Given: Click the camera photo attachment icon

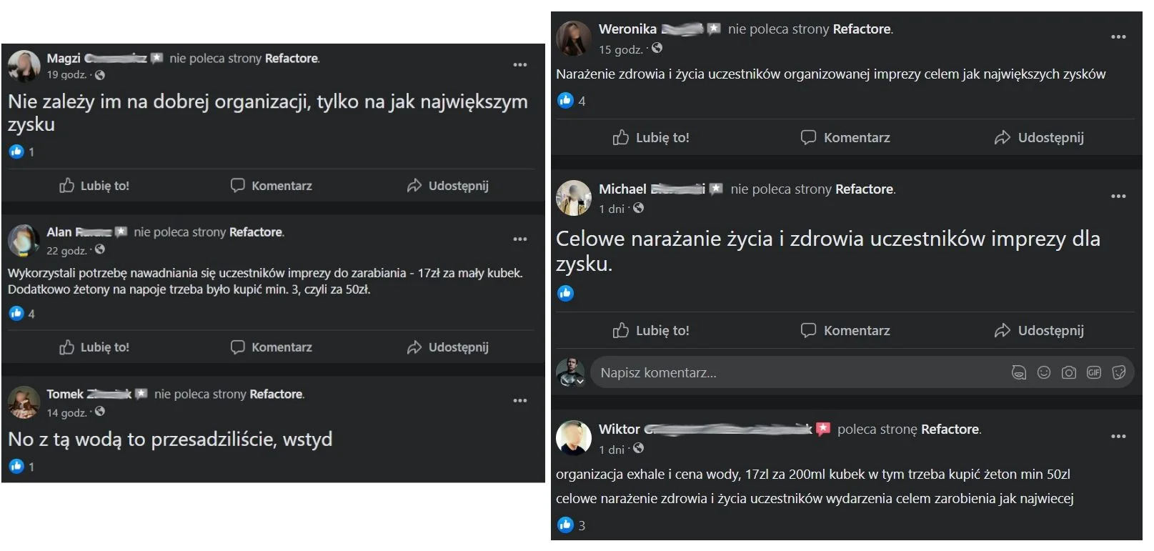Looking at the screenshot, I should point(1069,372).
